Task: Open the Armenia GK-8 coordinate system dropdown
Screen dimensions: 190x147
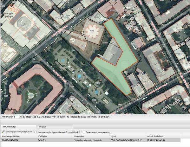Action: [x=11, y=117]
